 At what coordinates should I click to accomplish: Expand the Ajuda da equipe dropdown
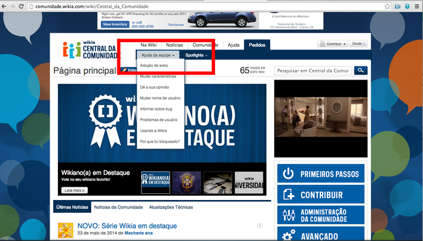coord(158,55)
